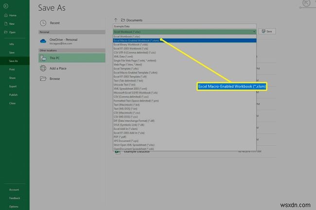Viewport: 316px width, 210px height.
Task: Choose Excel Workbook (*.xlsx) in the list
Action: tap(184, 36)
